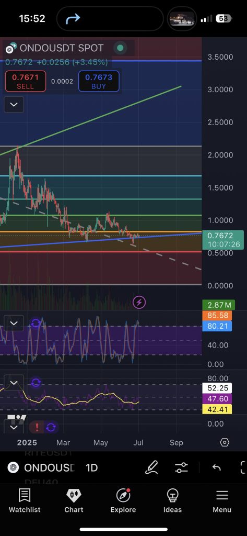The width and height of the screenshot is (247, 536).
Task: Tap the BUY button at 0.7673
Action: pos(99,81)
